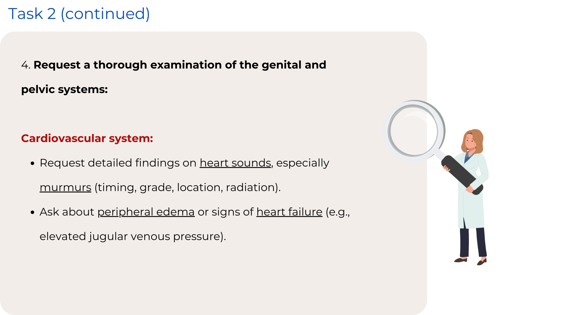Image resolution: width=577 pixels, height=315 pixels.
Task: Click the doctor's face
Action: pyautogui.click(x=470, y=142)
